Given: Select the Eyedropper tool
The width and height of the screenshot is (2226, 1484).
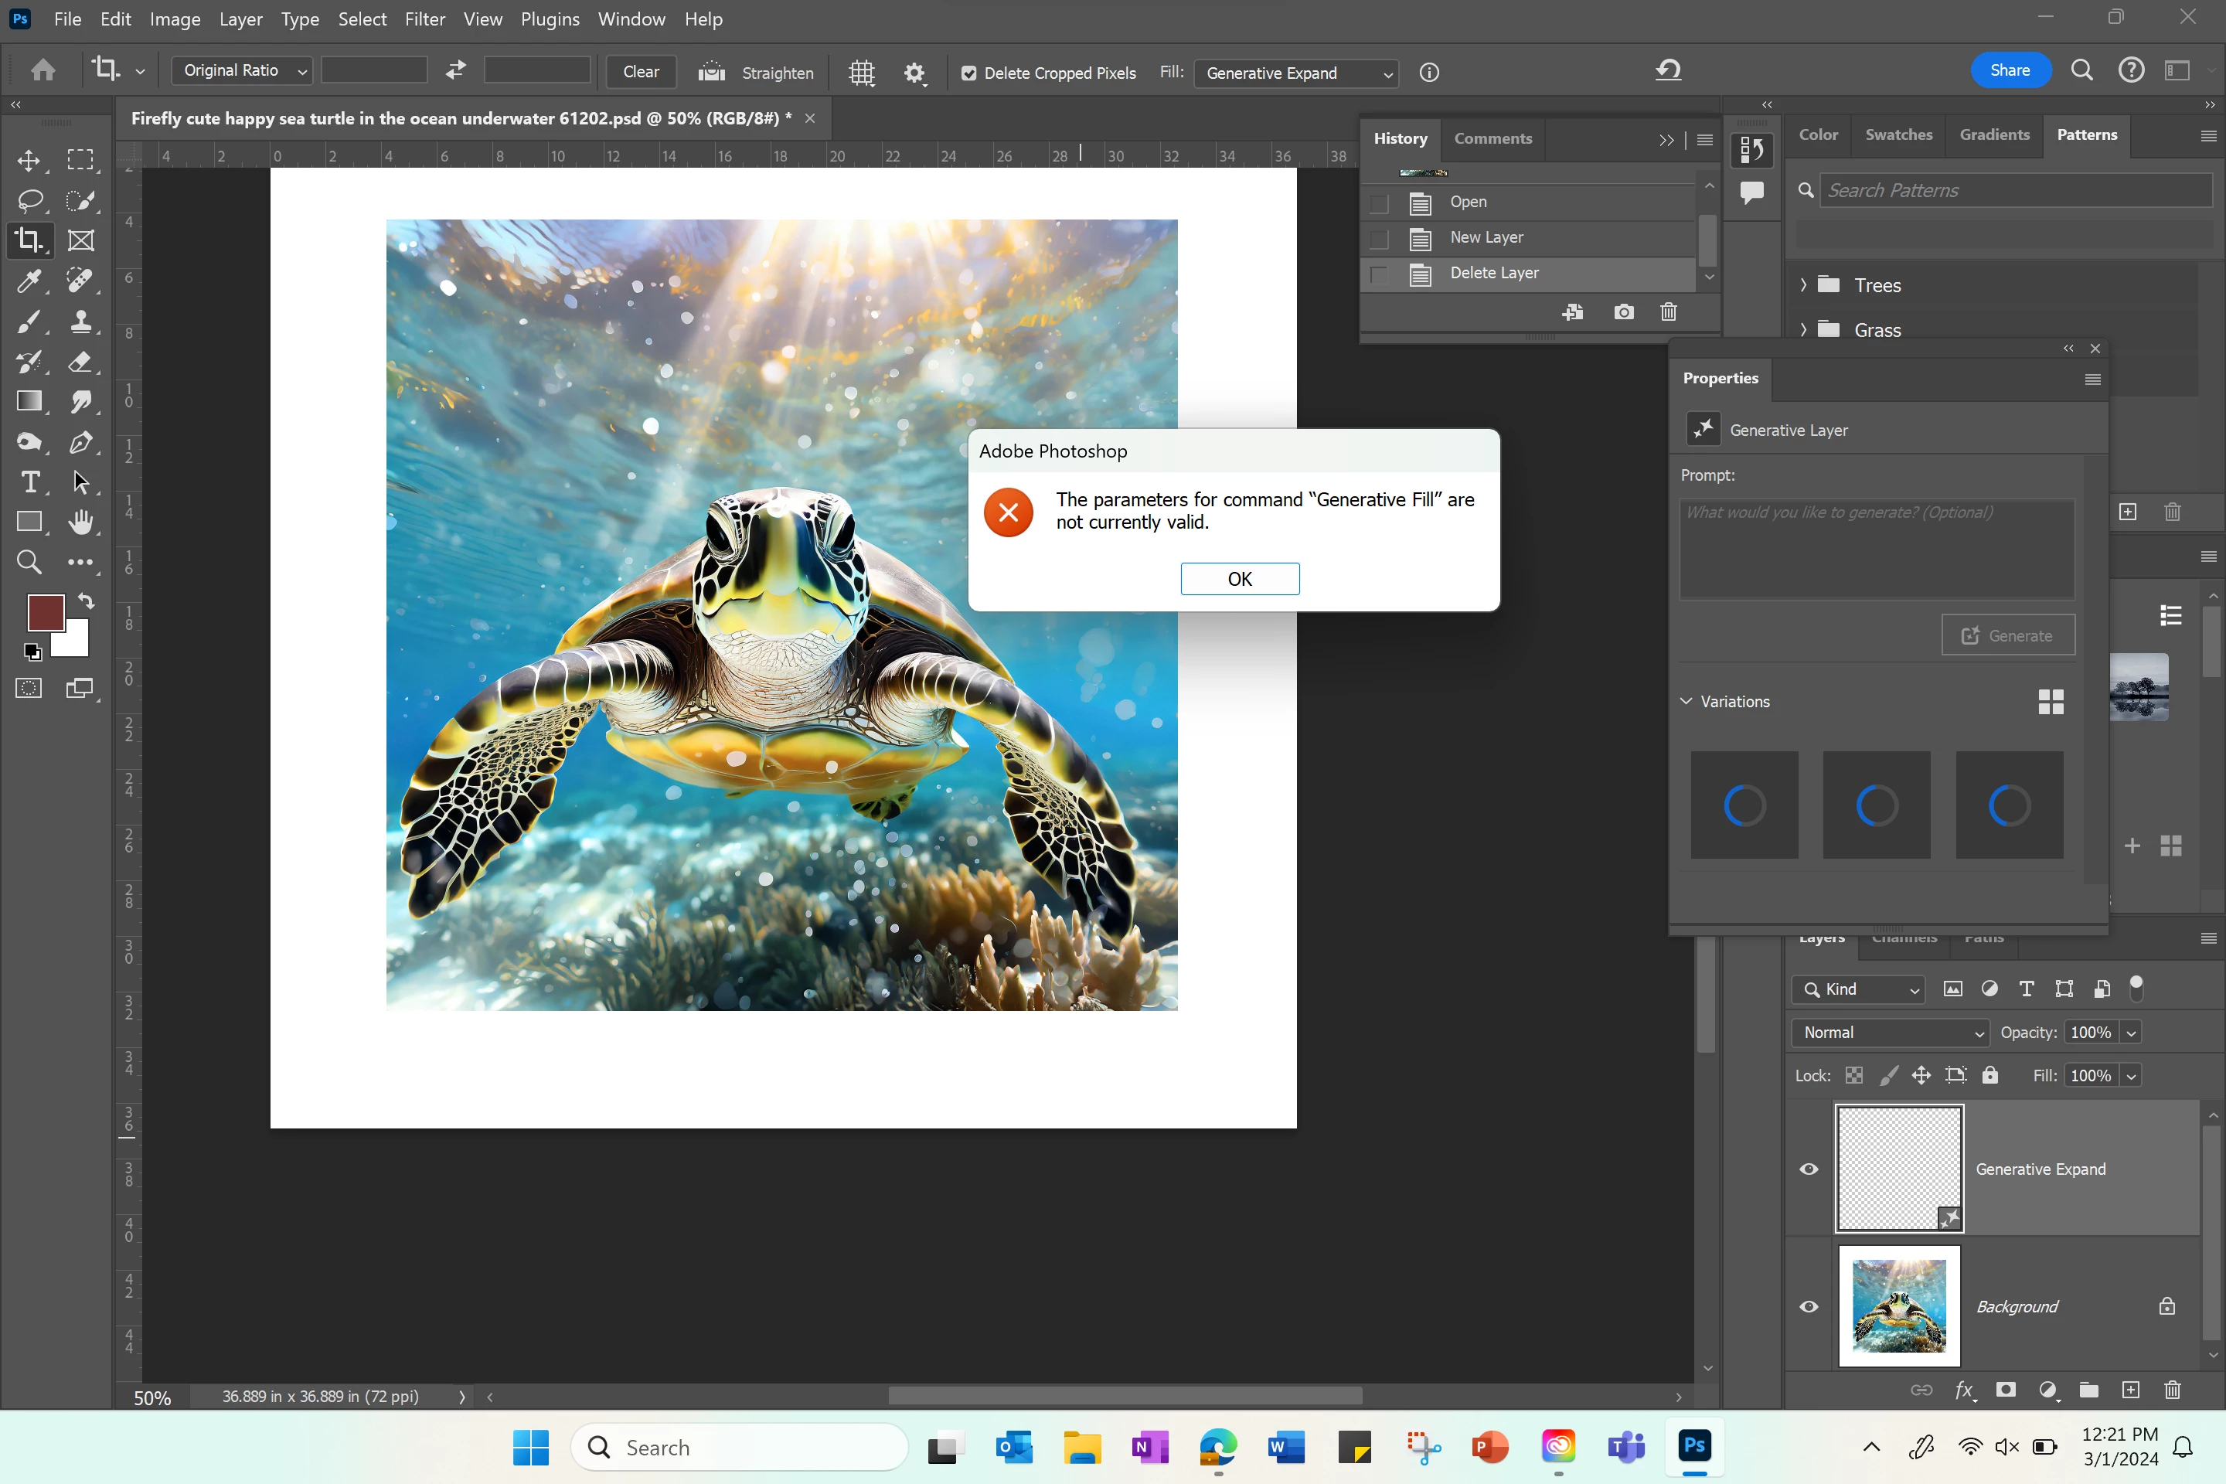Looking at the screenshot, I should point(29,281).
